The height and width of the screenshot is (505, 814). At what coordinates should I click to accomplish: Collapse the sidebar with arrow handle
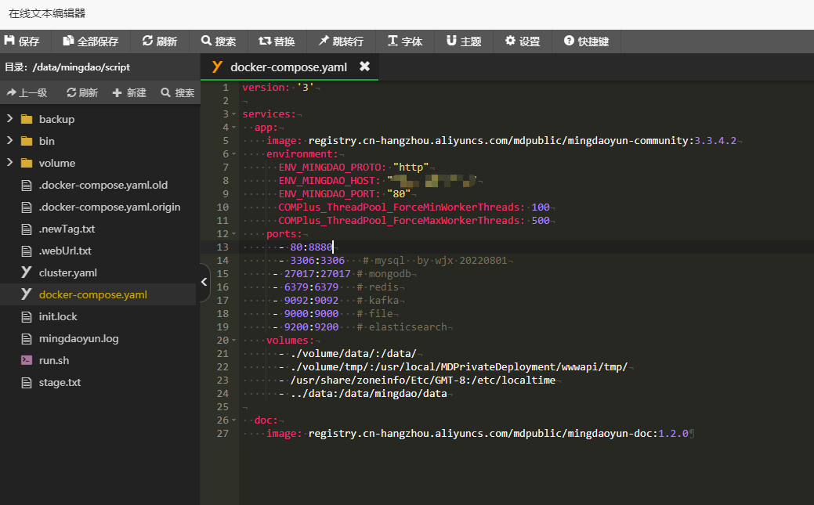pos(204,282)
